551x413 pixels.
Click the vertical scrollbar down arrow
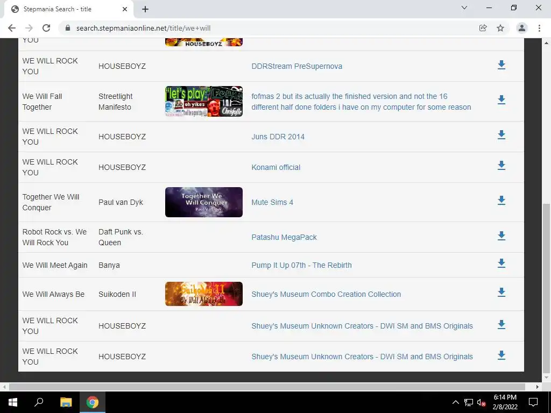coord(546,378)
